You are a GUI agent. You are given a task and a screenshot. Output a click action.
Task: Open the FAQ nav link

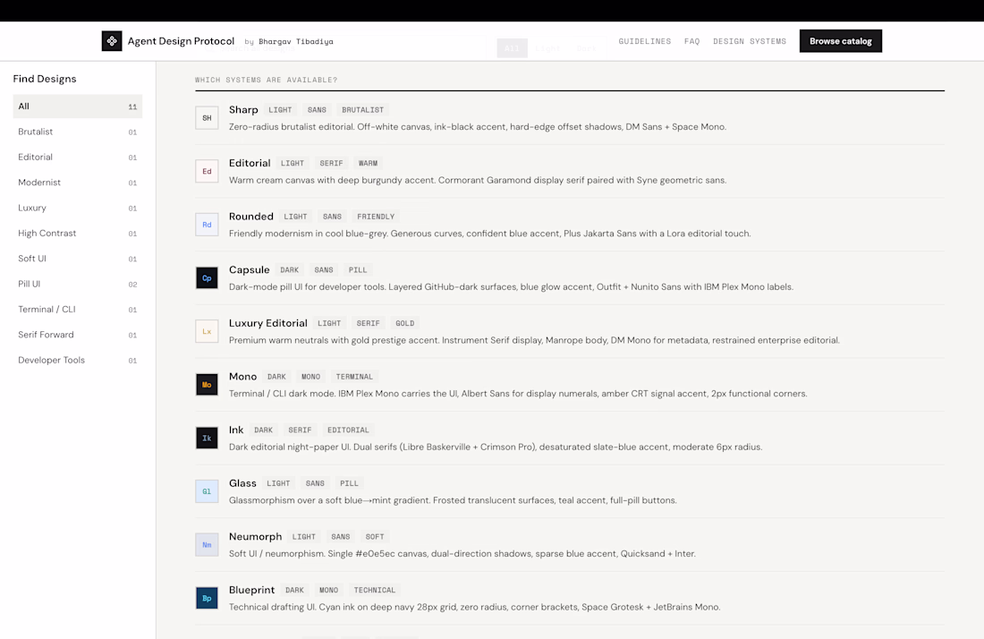(x=691, y=41)
